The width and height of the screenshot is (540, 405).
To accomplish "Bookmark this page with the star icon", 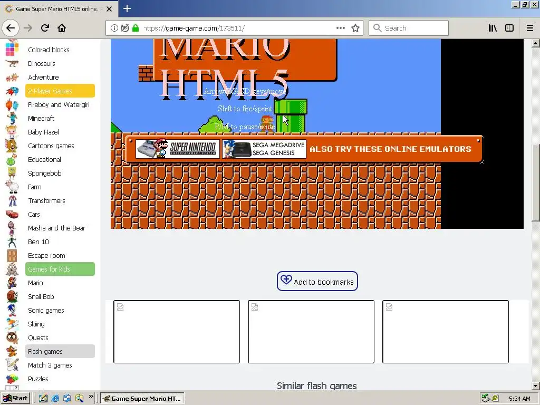I will [355, 28].
